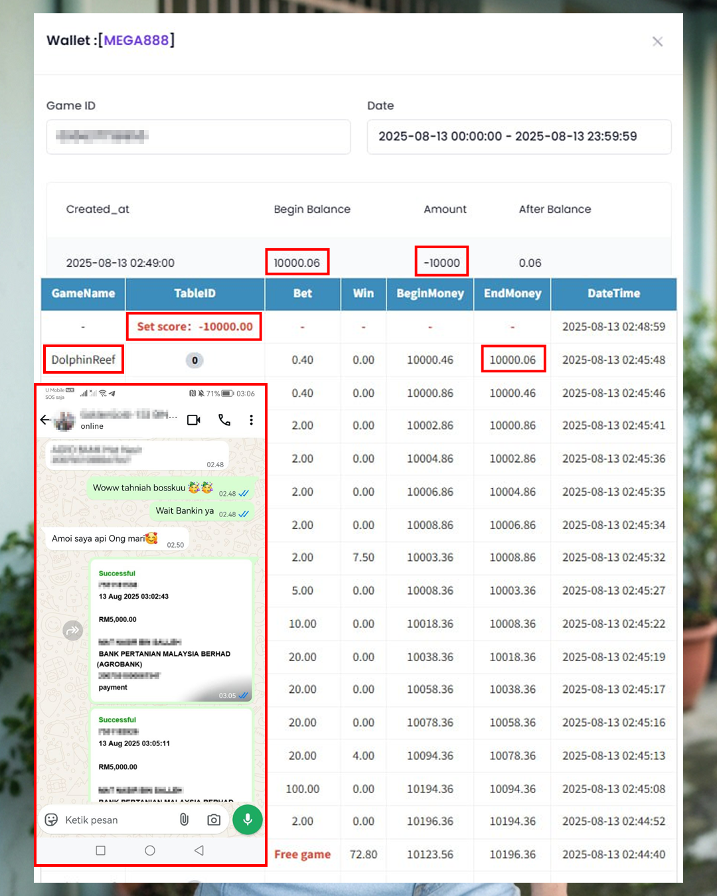The width and height of the screenshot is (717, 896).
Task: Open the 'Woww tahniah bosskuu' chat message
Action: (171, 488)
